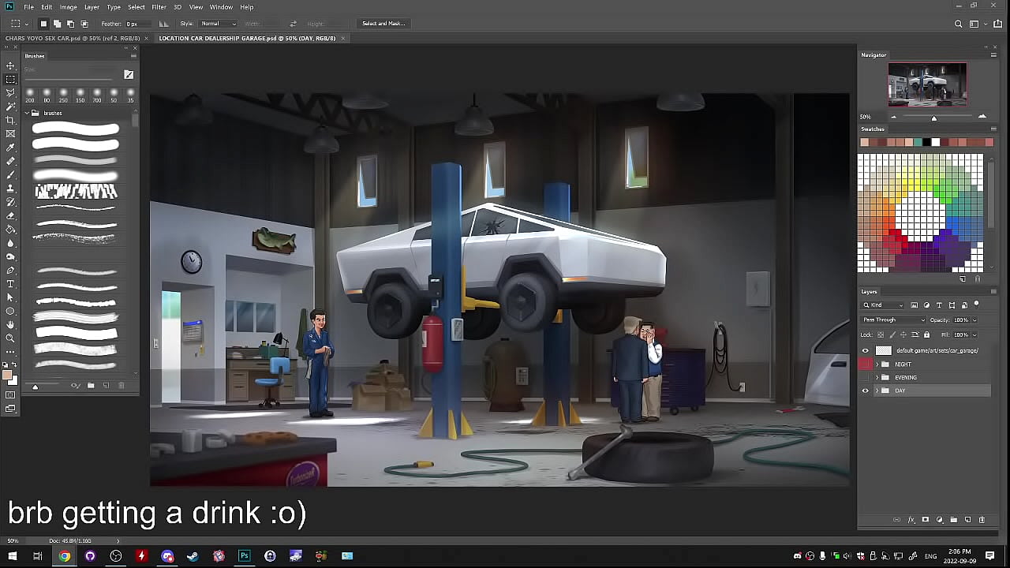Delete layer using trash icon in Layers panel
The height and width of the screenshot is (568, 1010).
click(982, 520)
